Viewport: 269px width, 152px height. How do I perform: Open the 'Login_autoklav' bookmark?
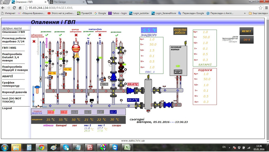click(139, 13)
